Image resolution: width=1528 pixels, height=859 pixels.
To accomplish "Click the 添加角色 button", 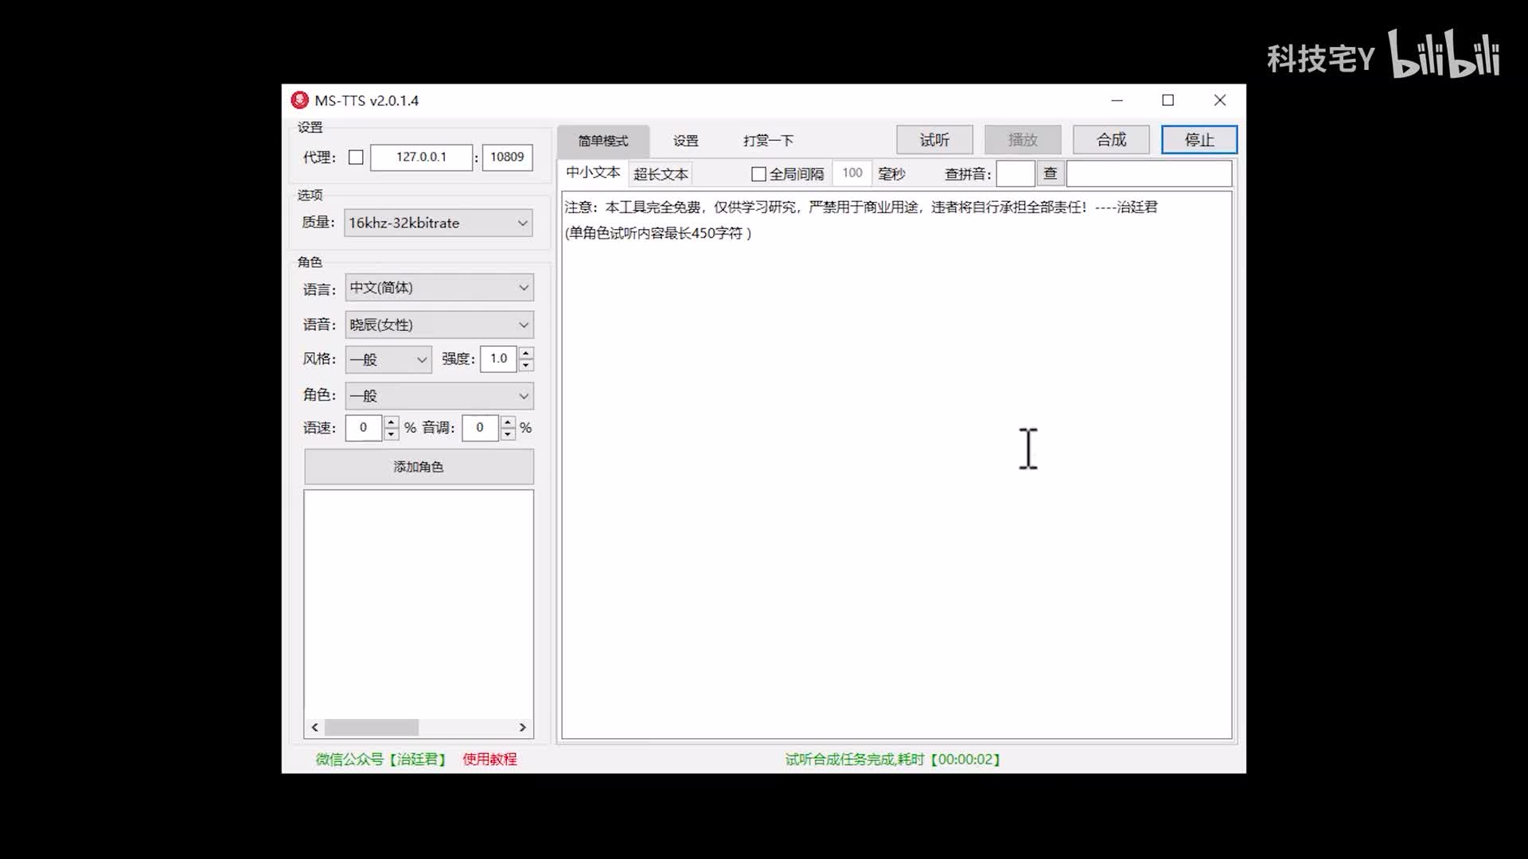I will [419, 467].
